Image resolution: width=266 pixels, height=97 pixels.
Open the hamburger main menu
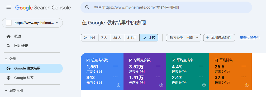(8, 7)
